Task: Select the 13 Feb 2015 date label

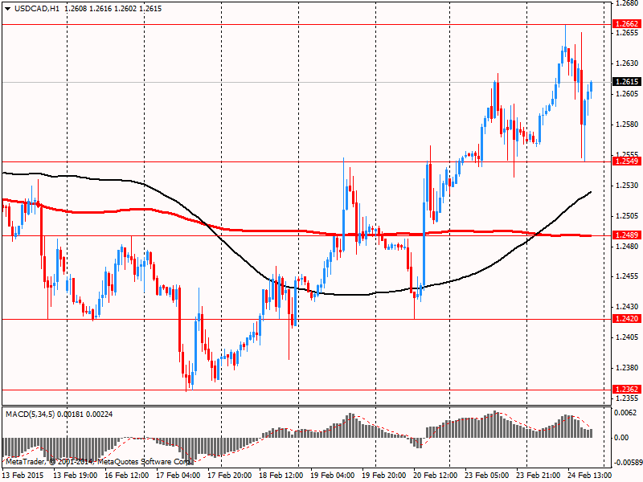Action: [23, 475]
